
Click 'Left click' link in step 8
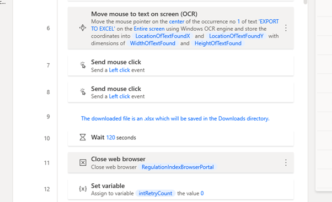coord(120,96)
